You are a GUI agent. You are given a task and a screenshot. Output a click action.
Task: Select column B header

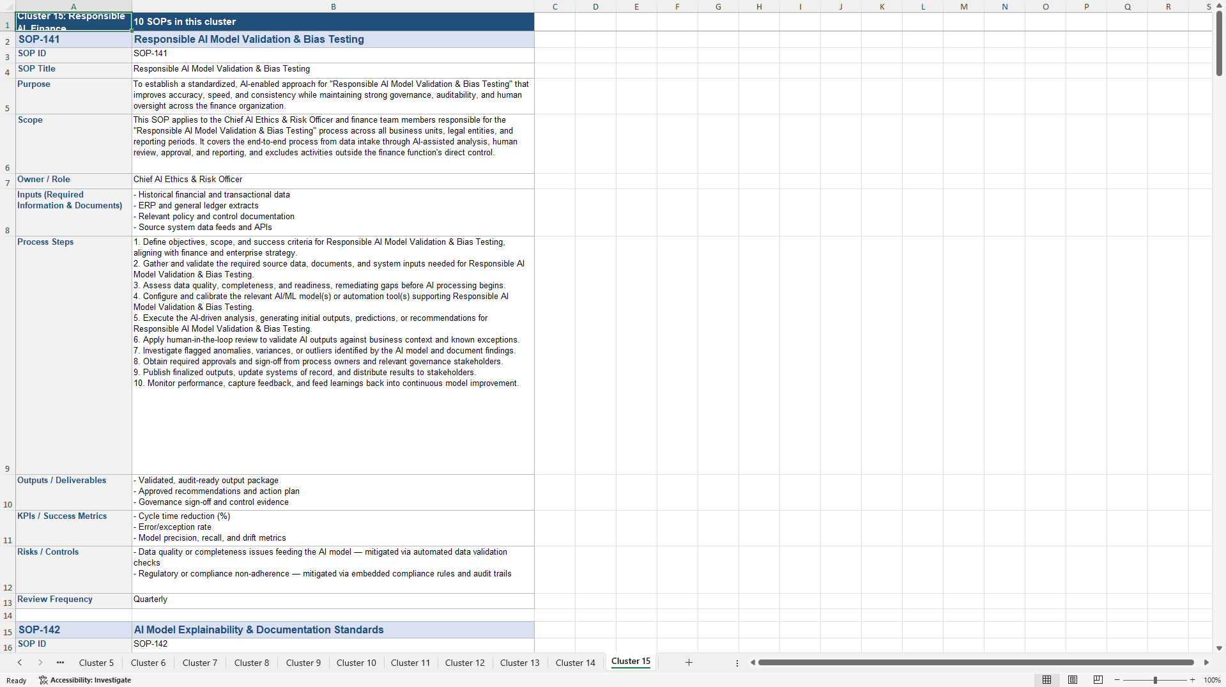pyautogui.click(x=333, y=6)
